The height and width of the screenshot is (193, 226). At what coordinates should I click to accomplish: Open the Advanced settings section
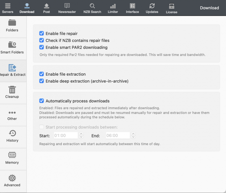12,181
